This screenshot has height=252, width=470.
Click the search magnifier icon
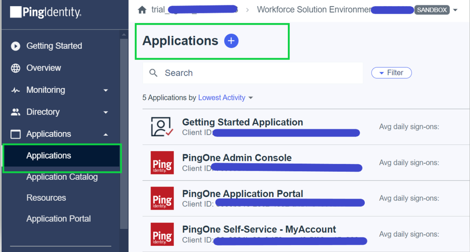click(153, 73)
